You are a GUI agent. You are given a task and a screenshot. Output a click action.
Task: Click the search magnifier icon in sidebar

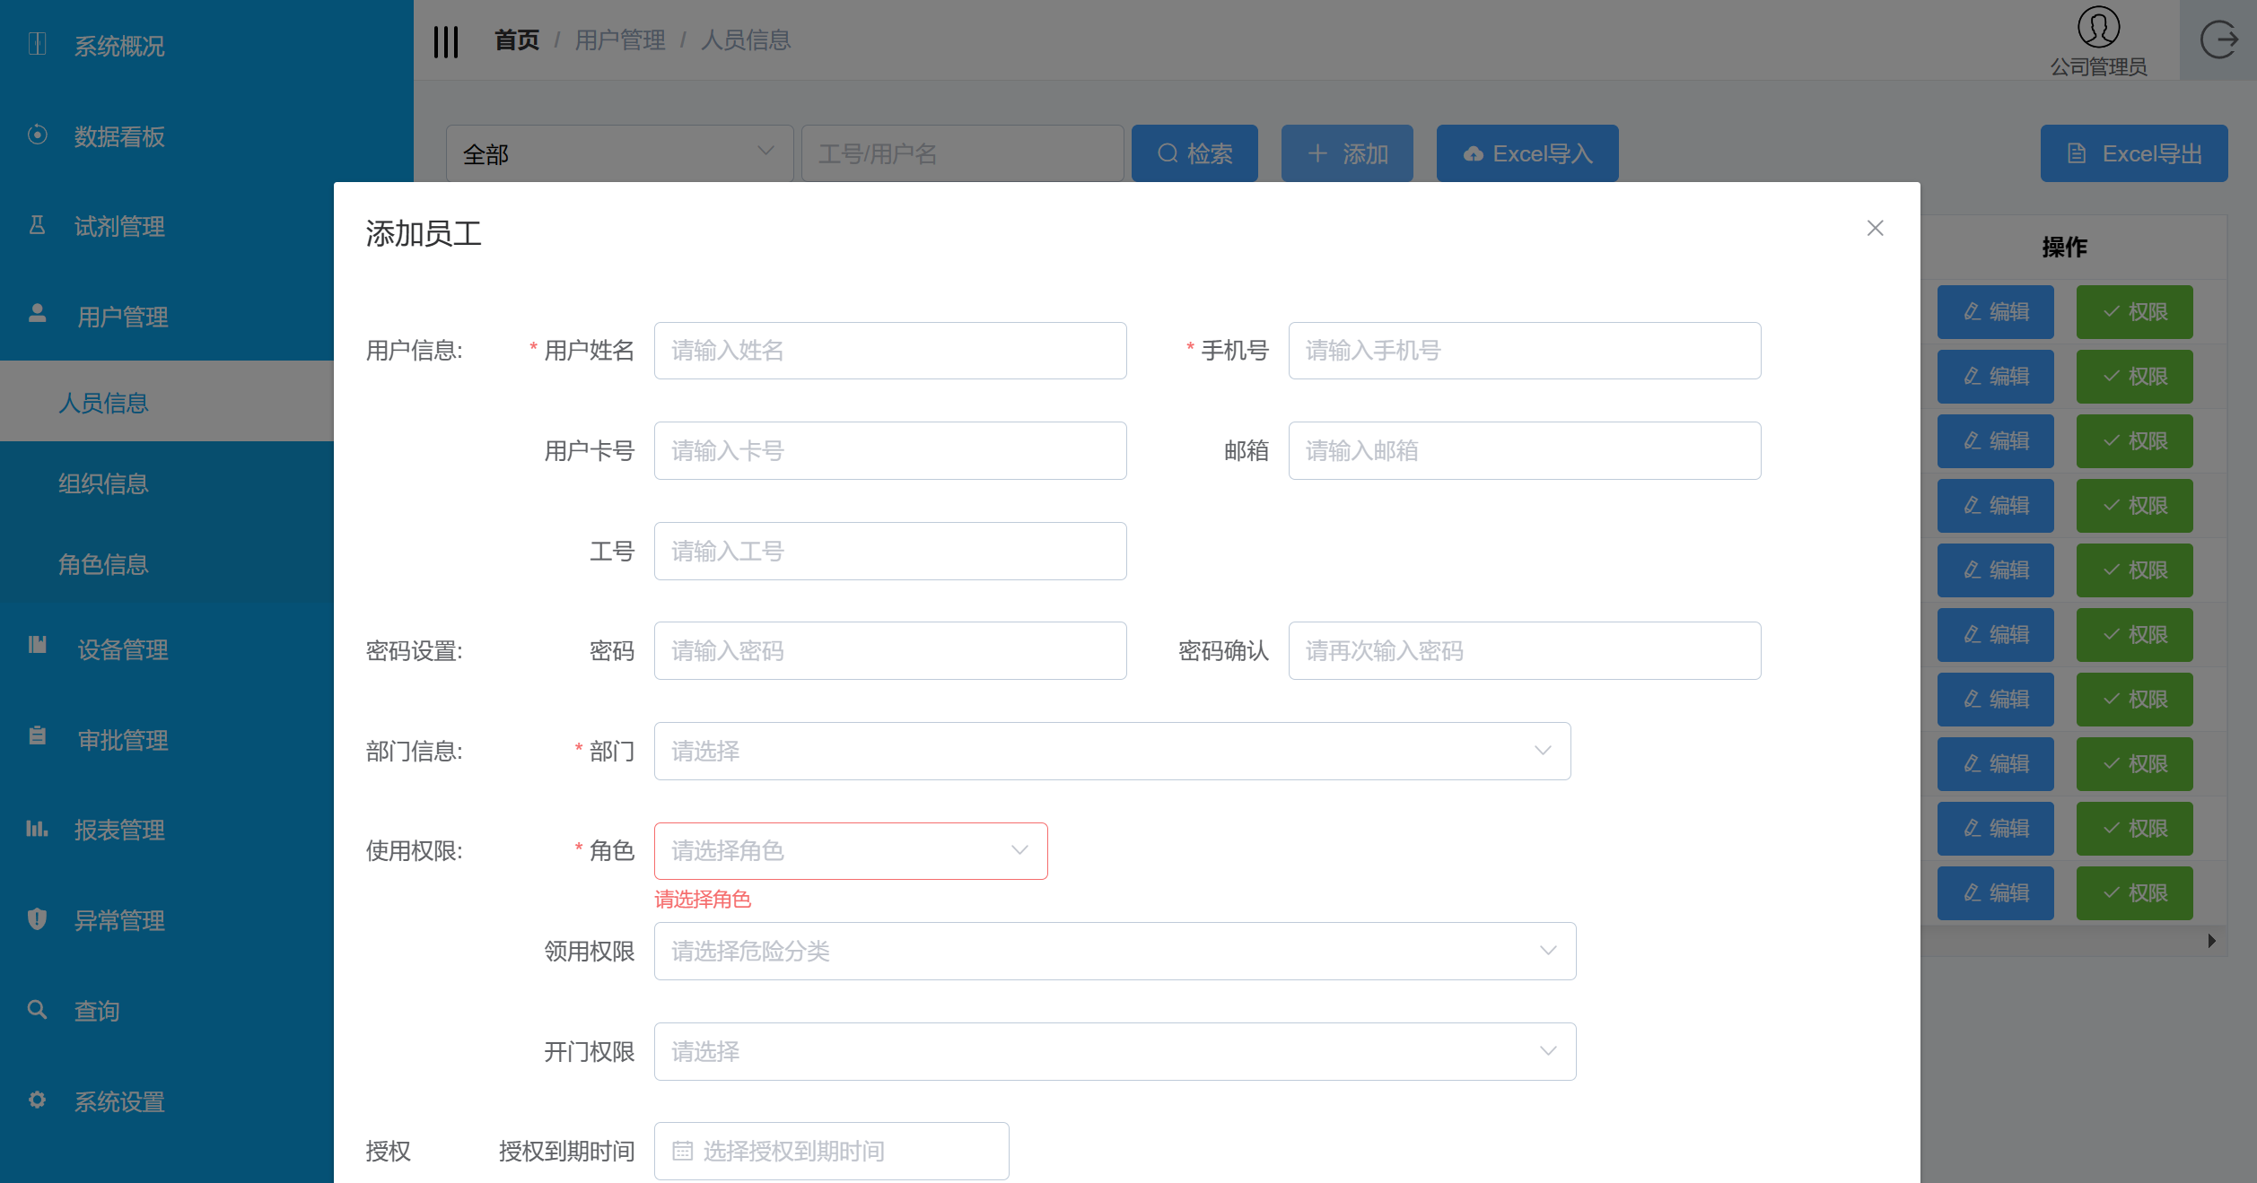pos(38,1010)
